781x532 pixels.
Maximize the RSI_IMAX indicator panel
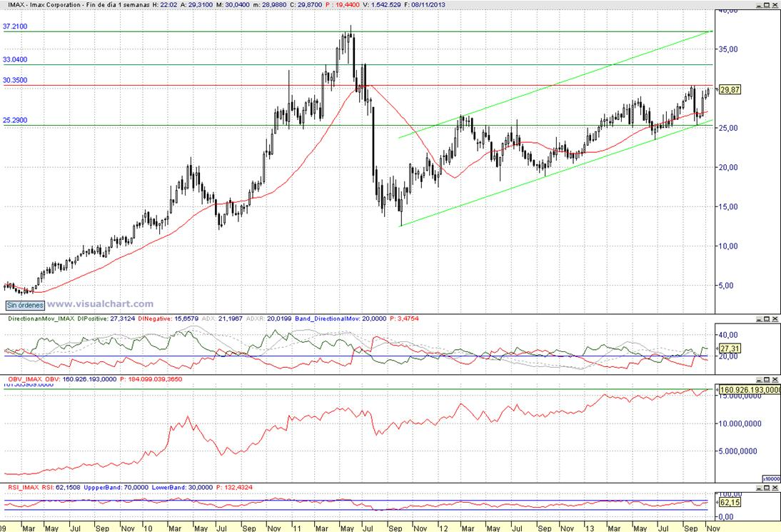[767, 487]
